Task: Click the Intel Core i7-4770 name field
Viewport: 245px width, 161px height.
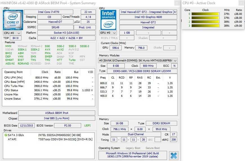Action: pos(49,12)
